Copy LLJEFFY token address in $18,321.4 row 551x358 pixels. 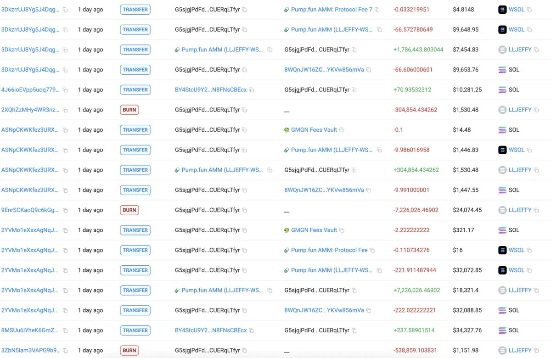(536, 291)
